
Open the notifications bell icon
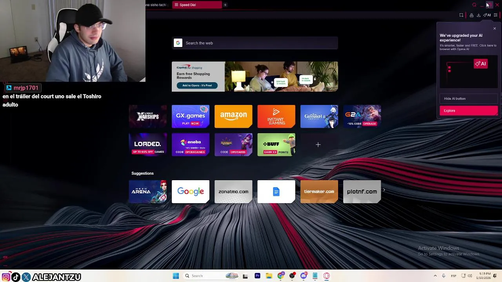pos(495,276)
